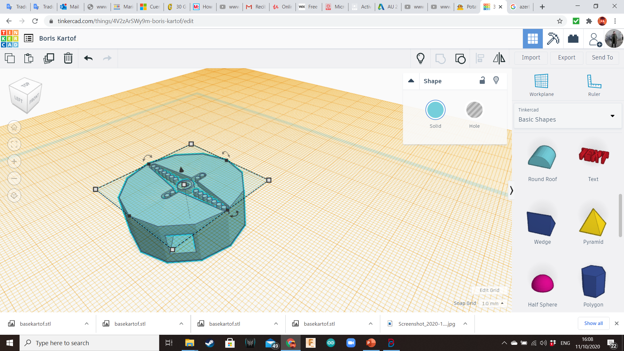
Task: Select the Ruler tool
Action: [x=594, y=85]
